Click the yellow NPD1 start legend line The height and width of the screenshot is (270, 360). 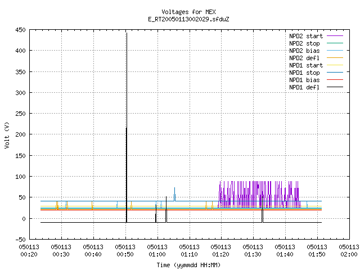tap(335, 65)
